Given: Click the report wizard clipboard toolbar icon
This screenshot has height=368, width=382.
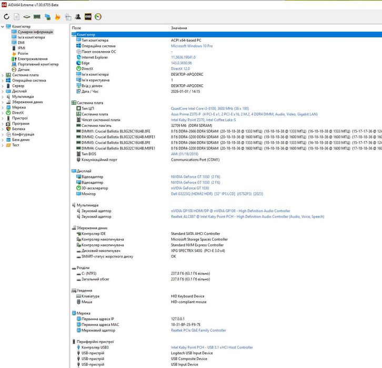Looking at the screenshot, I should tap(68, 16).
